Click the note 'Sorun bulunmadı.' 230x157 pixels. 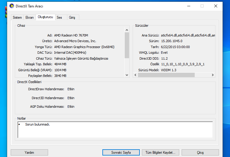click(38, 124)
